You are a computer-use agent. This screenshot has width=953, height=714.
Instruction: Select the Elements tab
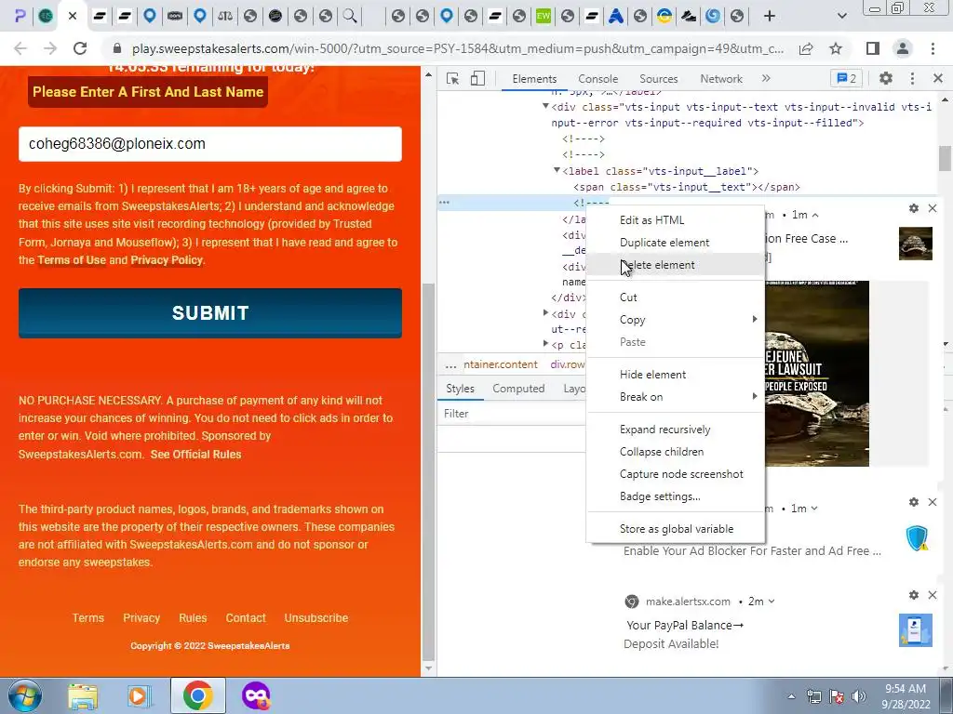coord(534,79)
